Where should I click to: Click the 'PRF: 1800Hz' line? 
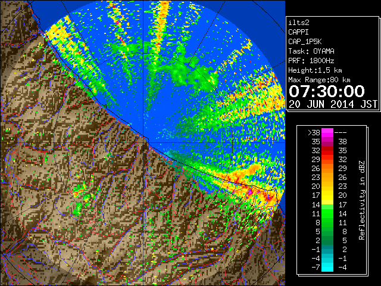coord(311,61)
